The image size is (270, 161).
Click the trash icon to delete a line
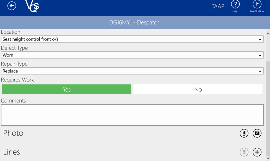[244, 152]
